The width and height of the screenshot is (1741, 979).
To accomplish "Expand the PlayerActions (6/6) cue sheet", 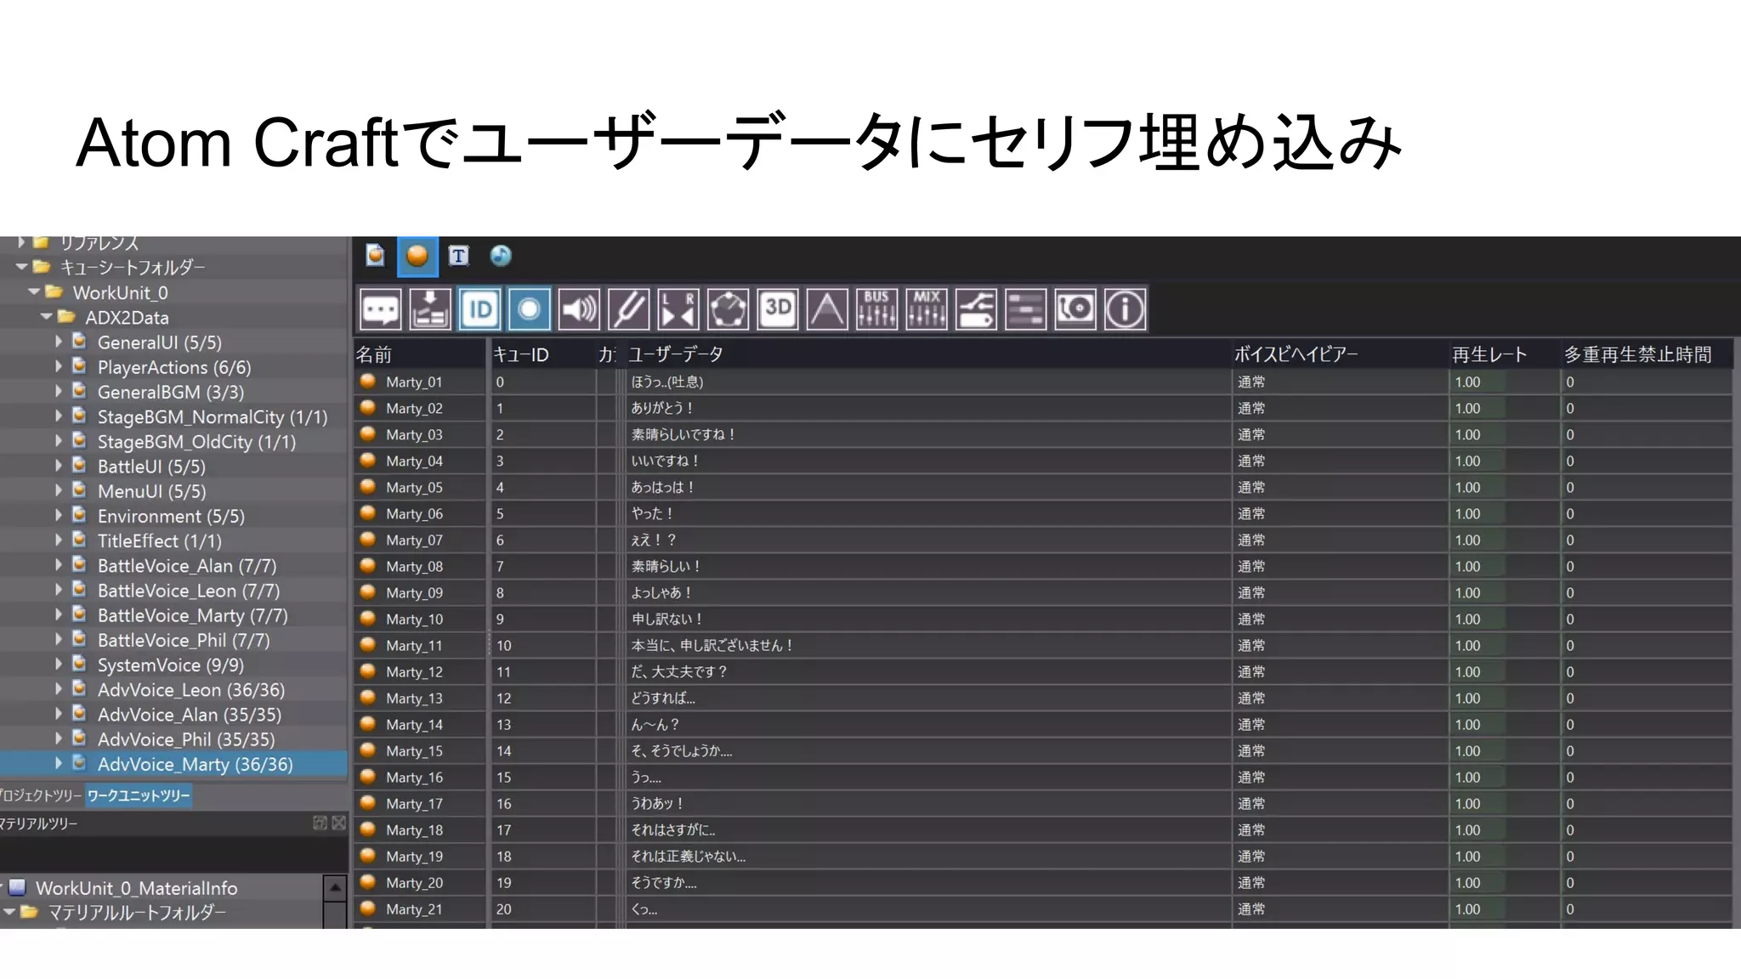I will point(59,366).
